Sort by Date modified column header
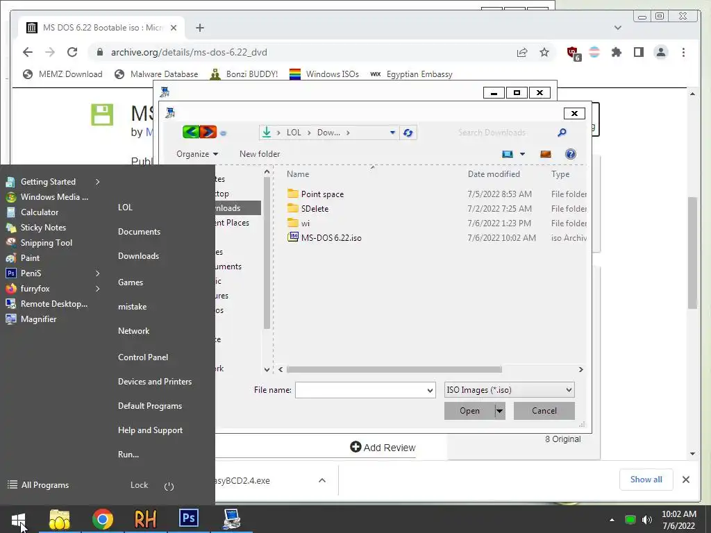This screenshot has height=533, width=711. (x=494, y=174)
